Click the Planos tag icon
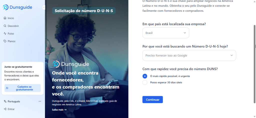Screen dimensions: 256x118 [x=5, y=41]
